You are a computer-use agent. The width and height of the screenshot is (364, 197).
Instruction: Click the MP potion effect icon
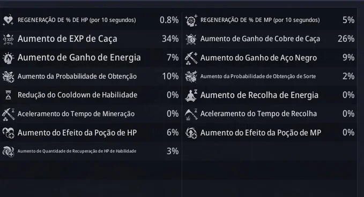click(191, 133)
